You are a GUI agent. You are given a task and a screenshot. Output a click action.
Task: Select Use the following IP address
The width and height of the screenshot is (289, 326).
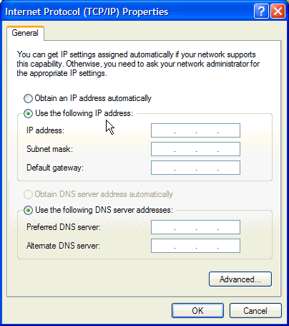(x=28, y=113)
